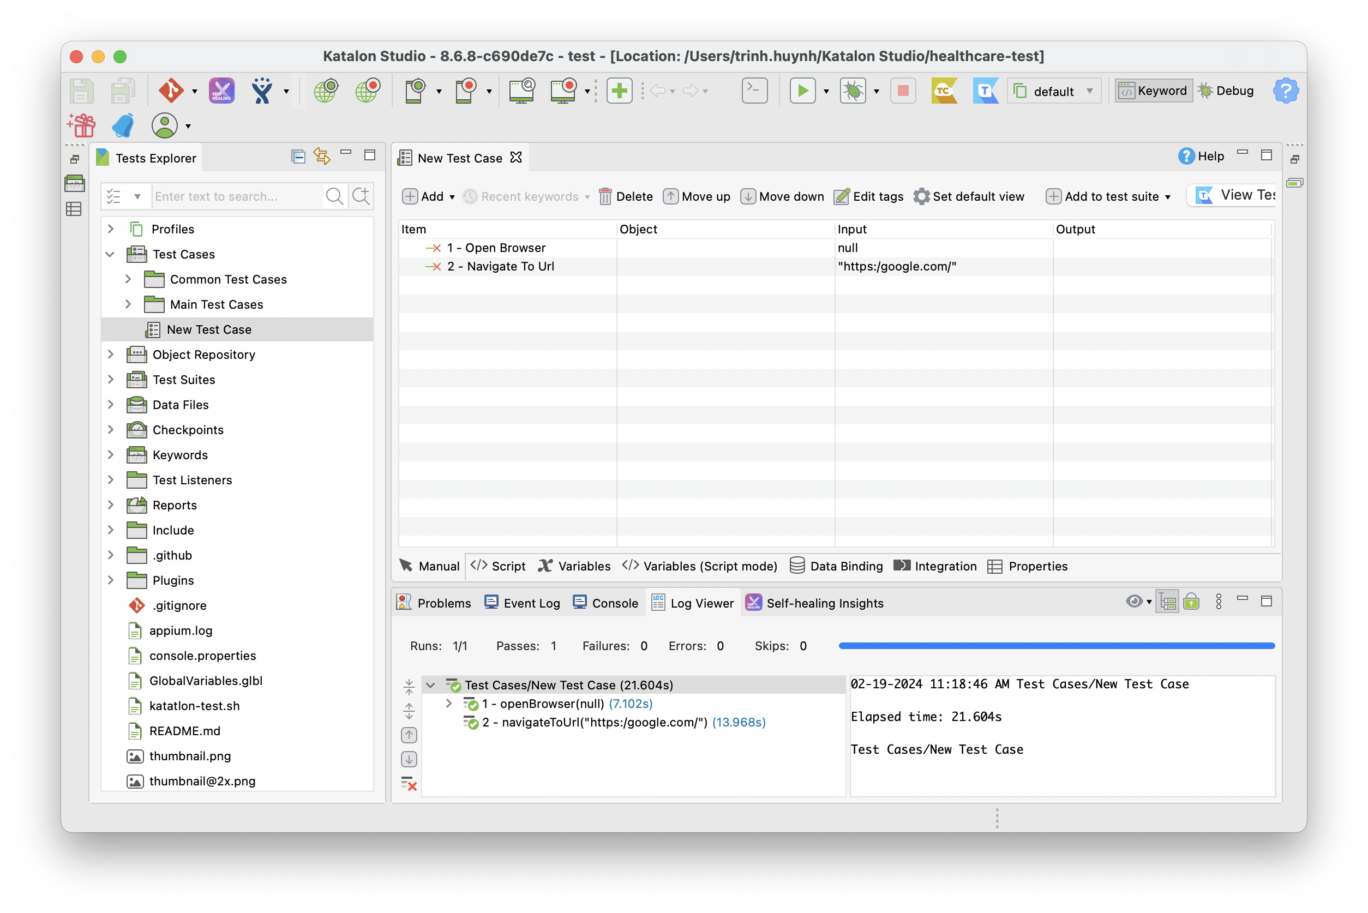Open the TestOps toolbar icon
The width and height of the screenshot is (1368, 913).
(x=986, y=90)
